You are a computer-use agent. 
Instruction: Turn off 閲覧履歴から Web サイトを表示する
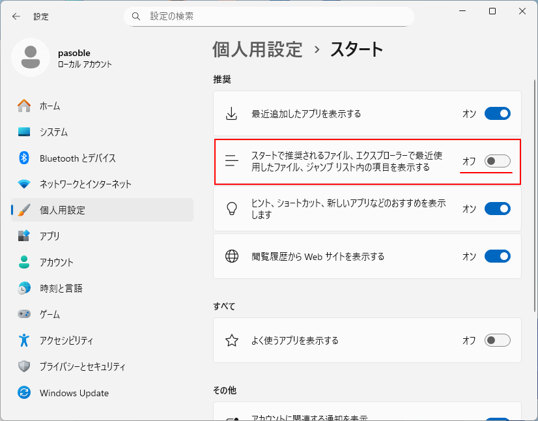[497, 256]
